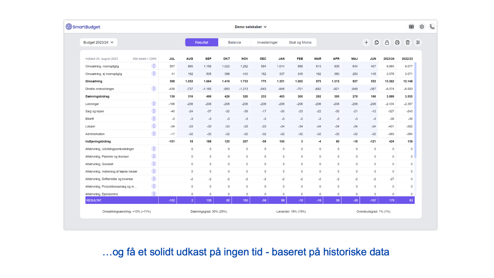Open the filter sliders settings icon

[x=418, y=42]
